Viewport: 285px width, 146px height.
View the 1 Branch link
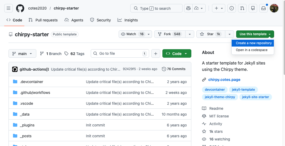[x=51, y=54]
